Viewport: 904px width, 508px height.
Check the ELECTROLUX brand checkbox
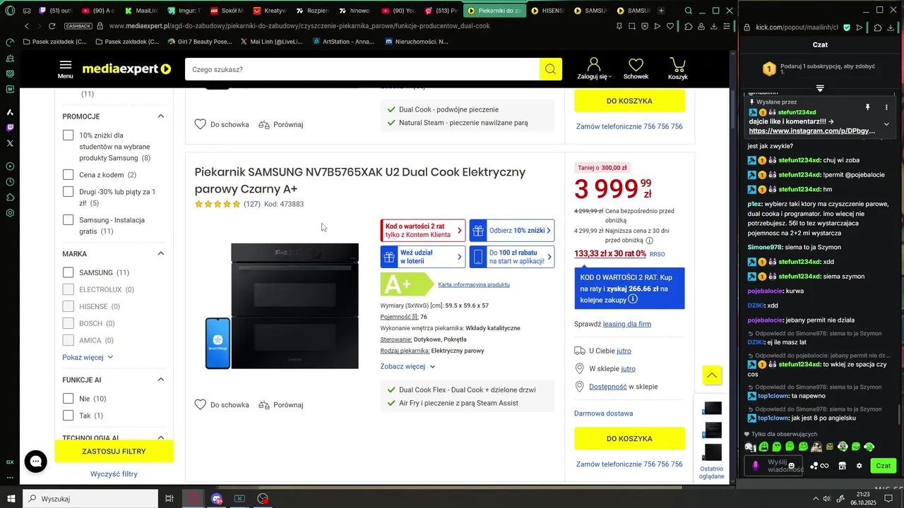[x=68, y=289]
